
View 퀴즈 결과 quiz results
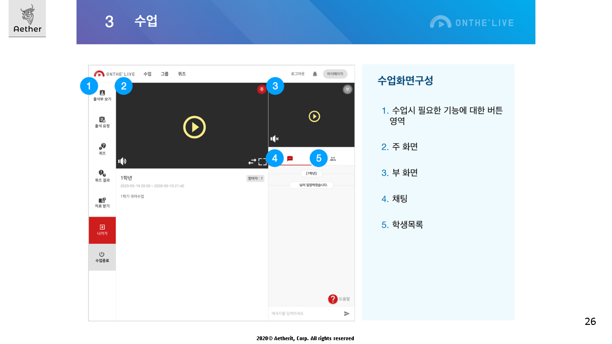pos(102,175)
